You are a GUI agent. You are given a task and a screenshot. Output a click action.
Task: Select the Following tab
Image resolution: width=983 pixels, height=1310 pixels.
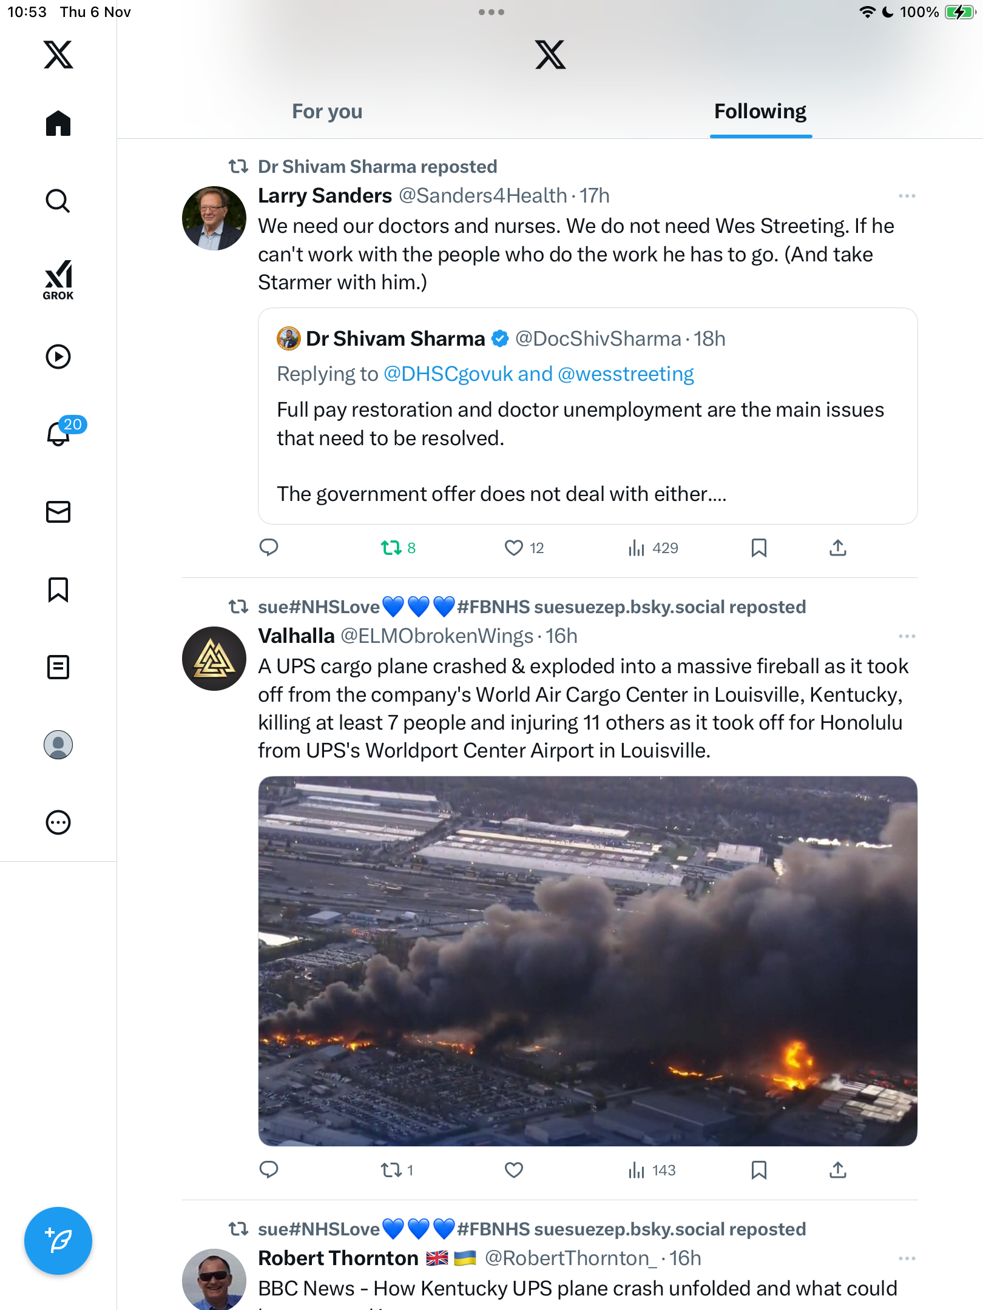(760, 112)
